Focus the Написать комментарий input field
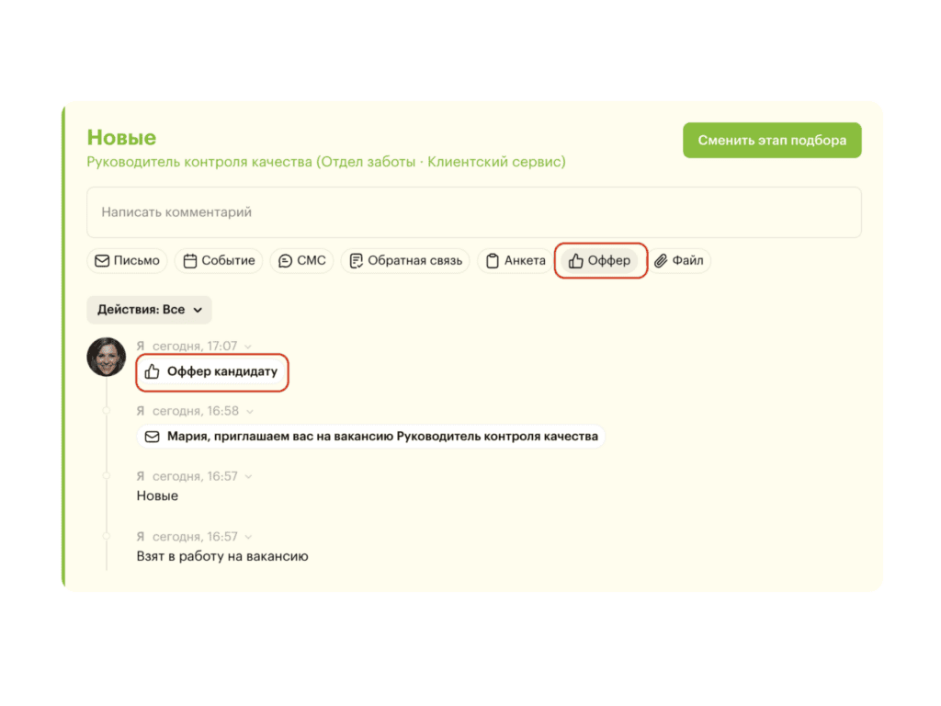Screen dimensions: 941x706 click(x=473, y=212)
